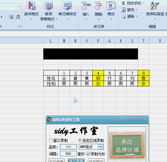
Task: Click the Stop Recording (停止录像) button
Action: click(x=76, y=160)
